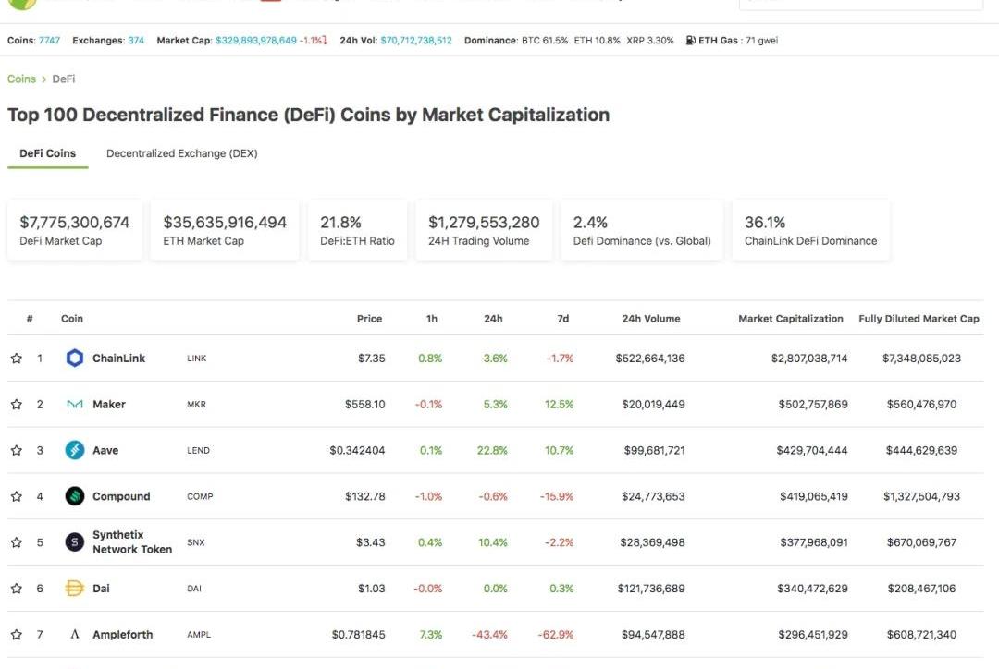
Task: Toggle favorite star for ChainLink
Action: [16, 359]
